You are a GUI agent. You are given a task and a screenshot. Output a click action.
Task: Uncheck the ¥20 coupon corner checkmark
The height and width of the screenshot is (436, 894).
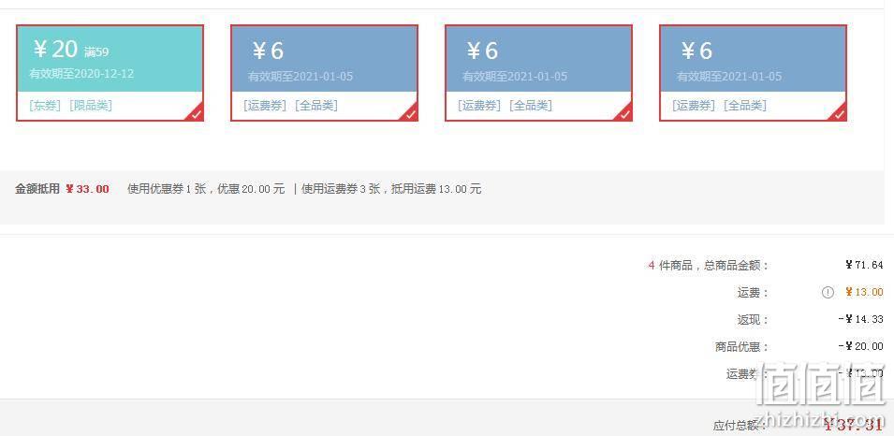click(195, 113)
